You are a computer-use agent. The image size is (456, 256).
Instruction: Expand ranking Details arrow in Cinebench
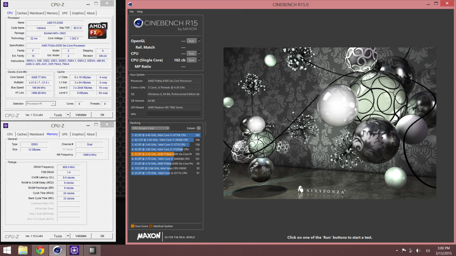(x=199, y=128)
